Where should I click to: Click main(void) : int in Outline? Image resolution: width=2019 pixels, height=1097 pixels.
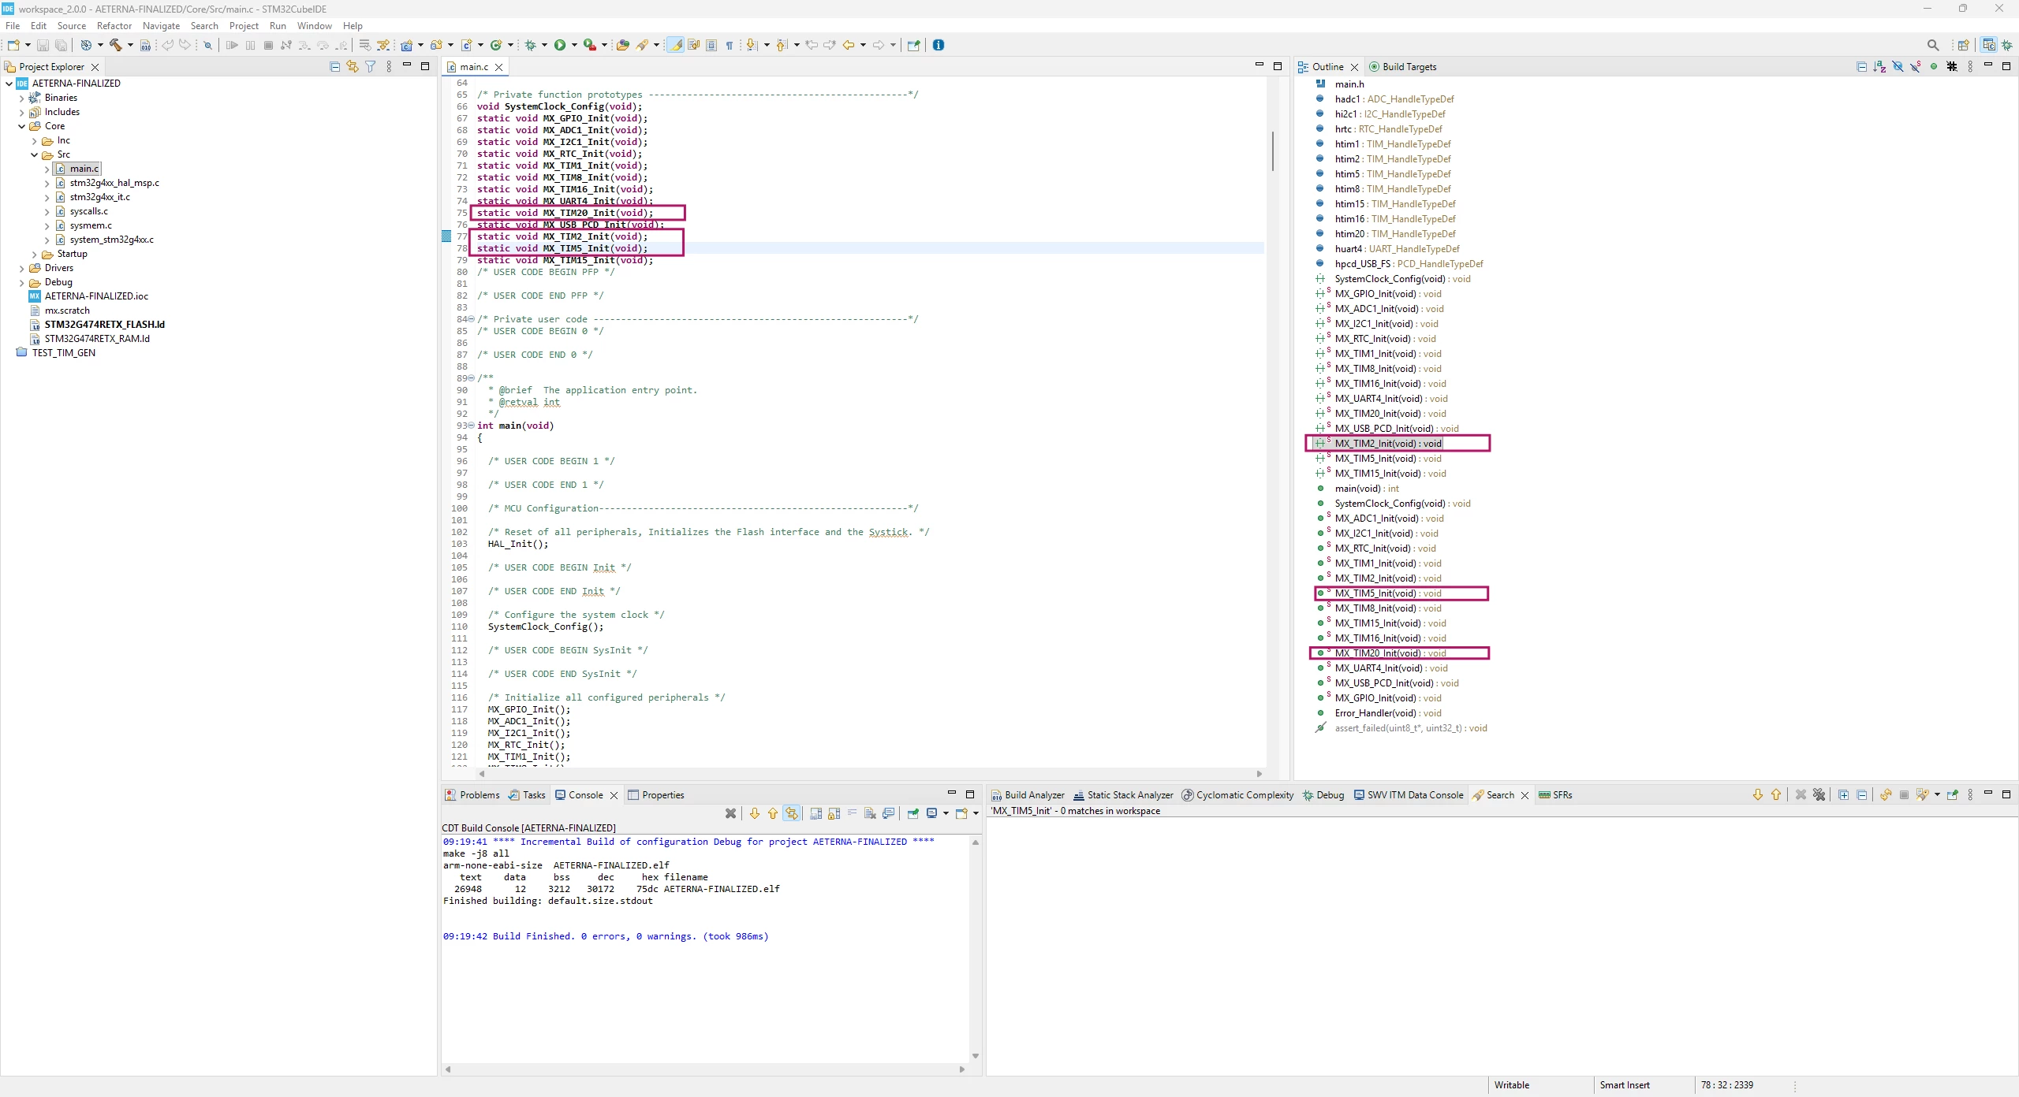pyautogui.click(x=1367, y=489)
